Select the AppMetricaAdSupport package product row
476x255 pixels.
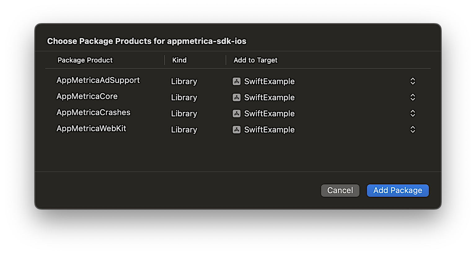click(98, 80)
